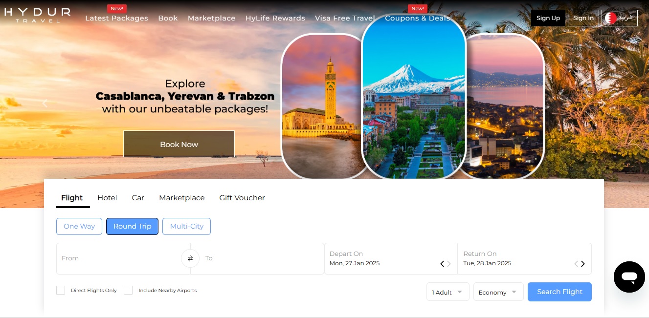Click the swap From and To icon
This screenshot has height=318, width=649.
[x=190, y=258]
